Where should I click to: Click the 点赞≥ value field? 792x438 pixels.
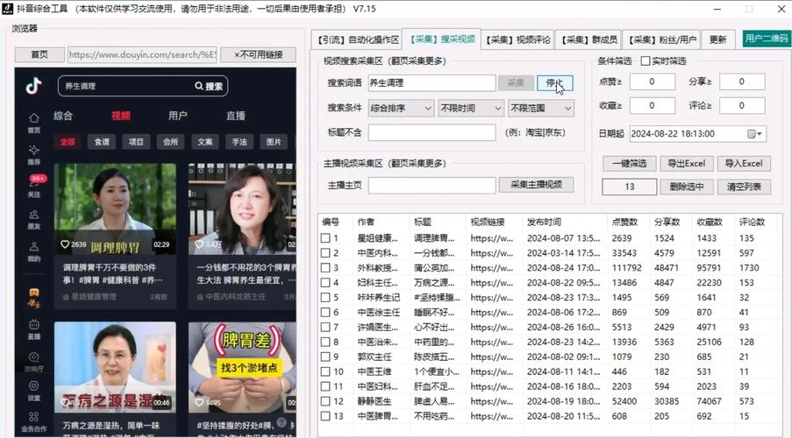tap(652, 81)
